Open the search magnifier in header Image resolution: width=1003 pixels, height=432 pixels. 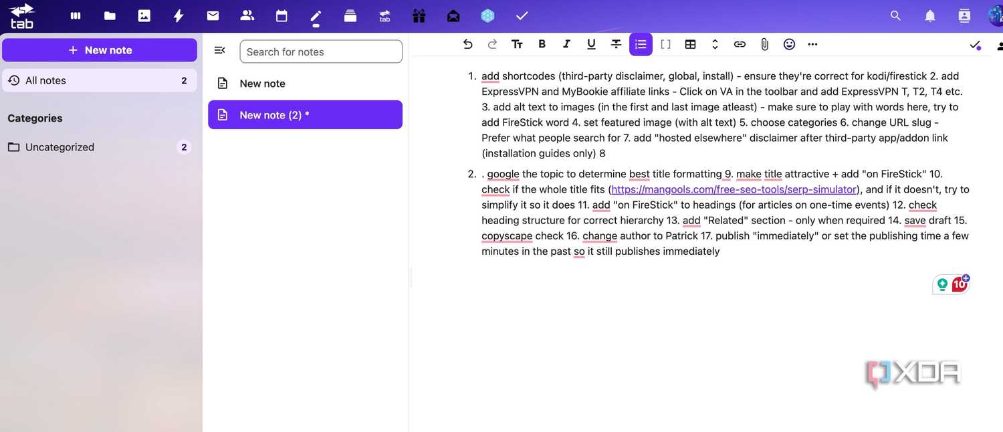tap(895, 15)
